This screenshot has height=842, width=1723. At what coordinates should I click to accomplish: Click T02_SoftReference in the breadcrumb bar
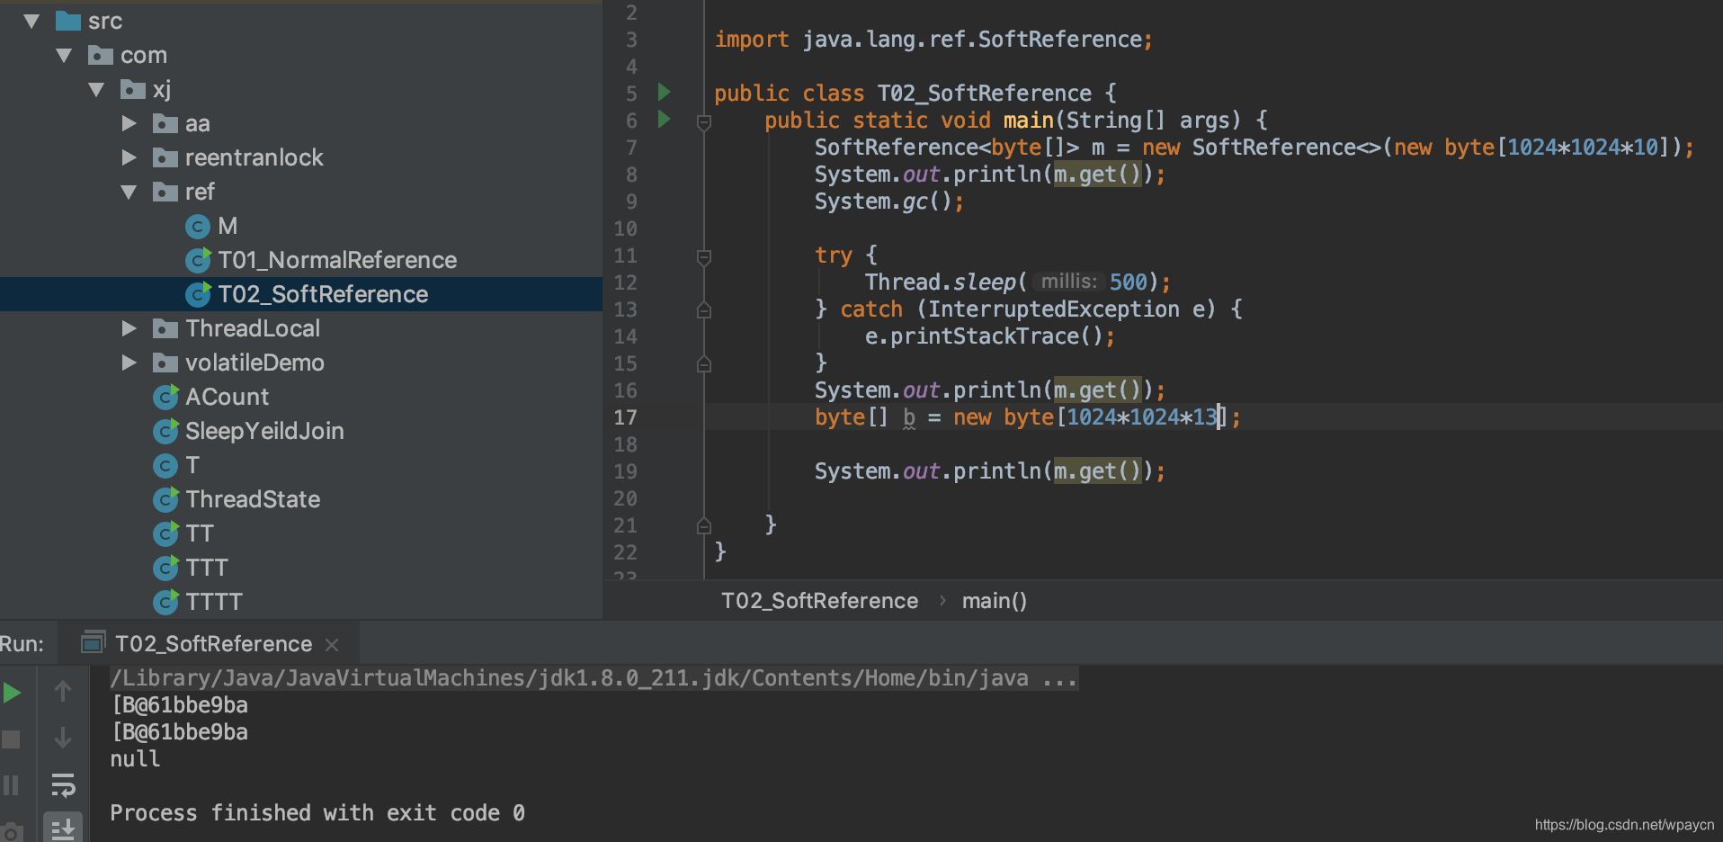[819, 601]
